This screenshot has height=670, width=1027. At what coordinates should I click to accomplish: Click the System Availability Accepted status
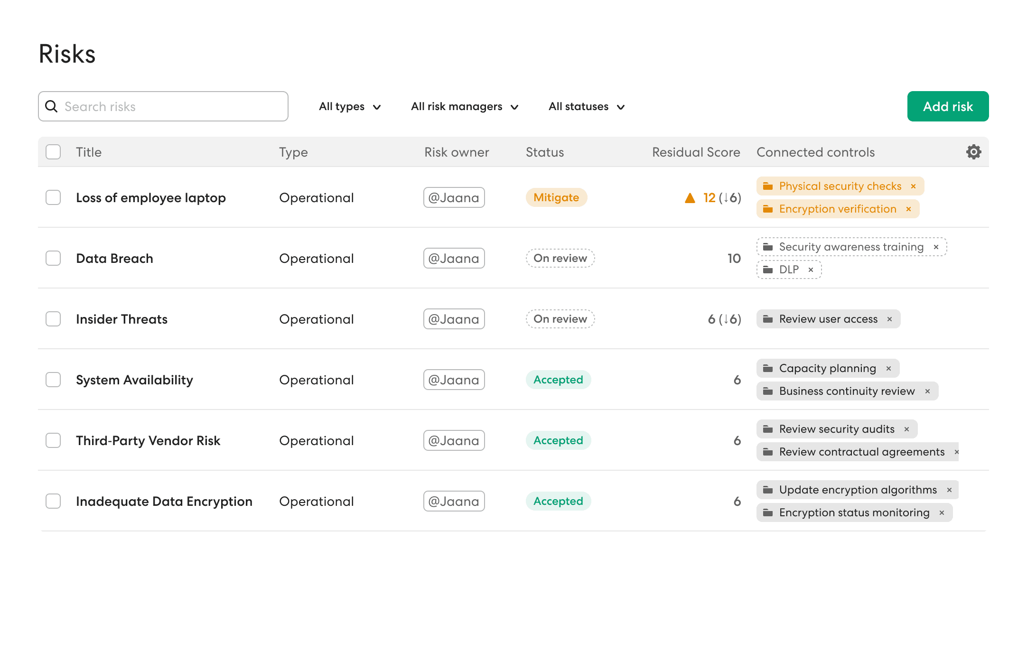[558, 380]
